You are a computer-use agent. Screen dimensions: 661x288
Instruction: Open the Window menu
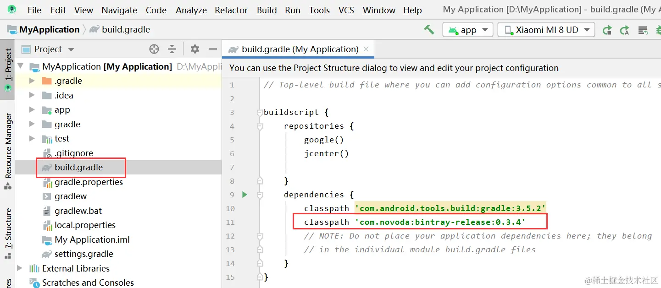pyautogui.click(x=379, y=10)
